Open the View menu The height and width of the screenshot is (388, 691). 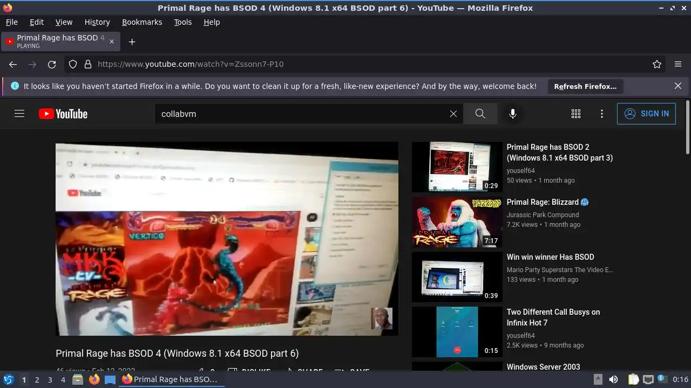coord(64,22)
